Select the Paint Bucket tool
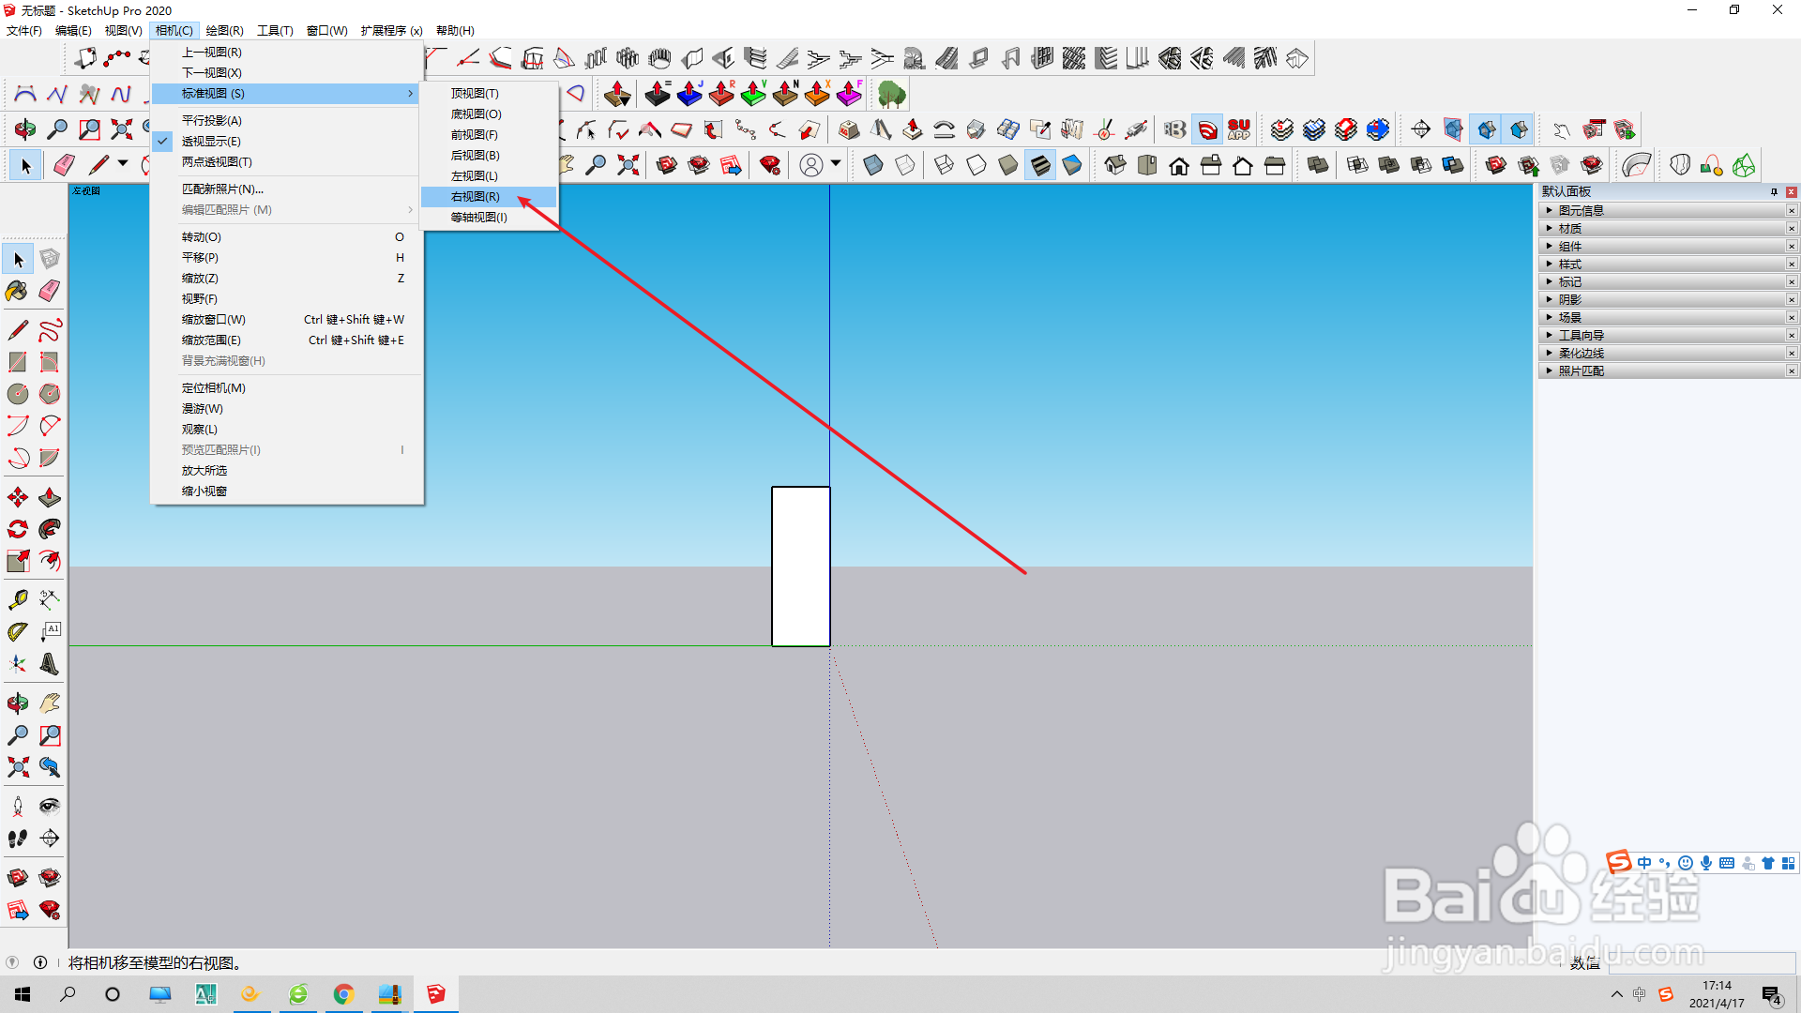The image size is (1801, 1013). (x=17, y=291)
